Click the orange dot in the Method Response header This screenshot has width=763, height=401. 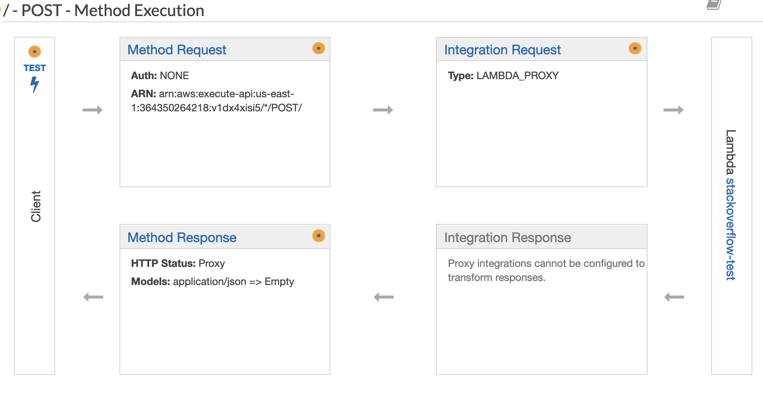[318, 236]
